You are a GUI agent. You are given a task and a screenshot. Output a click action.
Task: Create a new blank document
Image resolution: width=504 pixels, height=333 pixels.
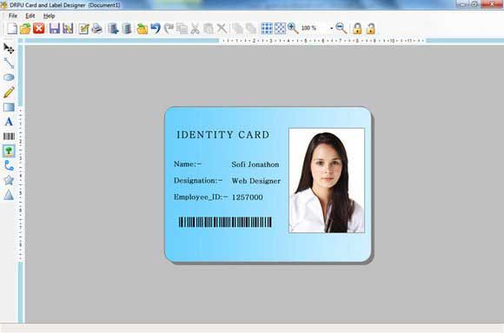pos(12,29)
